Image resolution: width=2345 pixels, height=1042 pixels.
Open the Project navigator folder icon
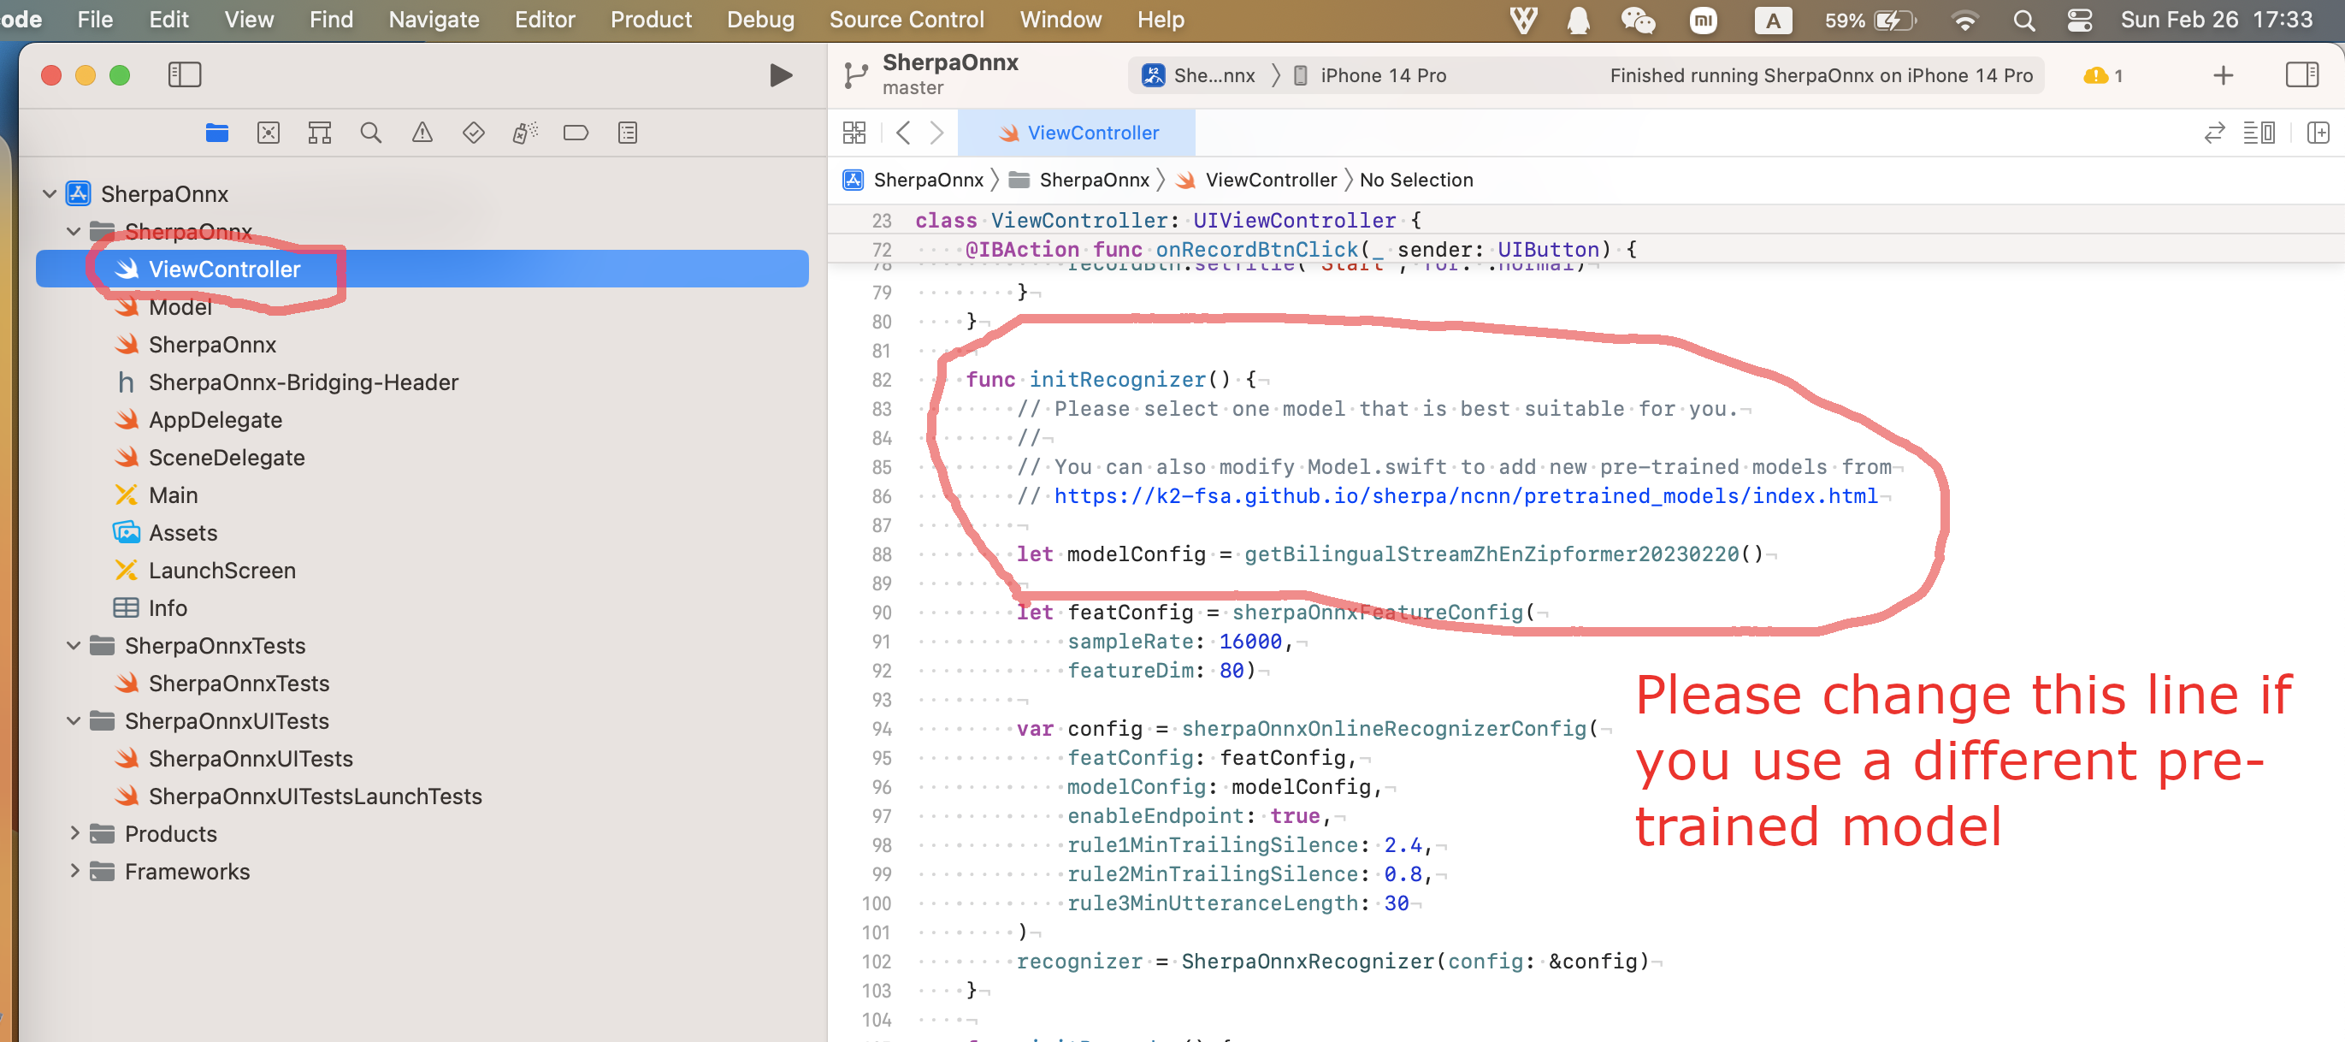coord(216,133)
